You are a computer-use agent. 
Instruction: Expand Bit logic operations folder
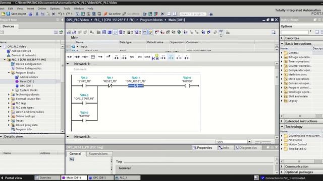pos(282,57)
